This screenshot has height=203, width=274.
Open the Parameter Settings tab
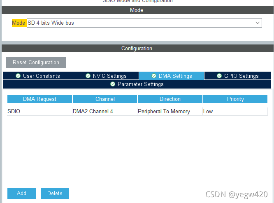137,84
